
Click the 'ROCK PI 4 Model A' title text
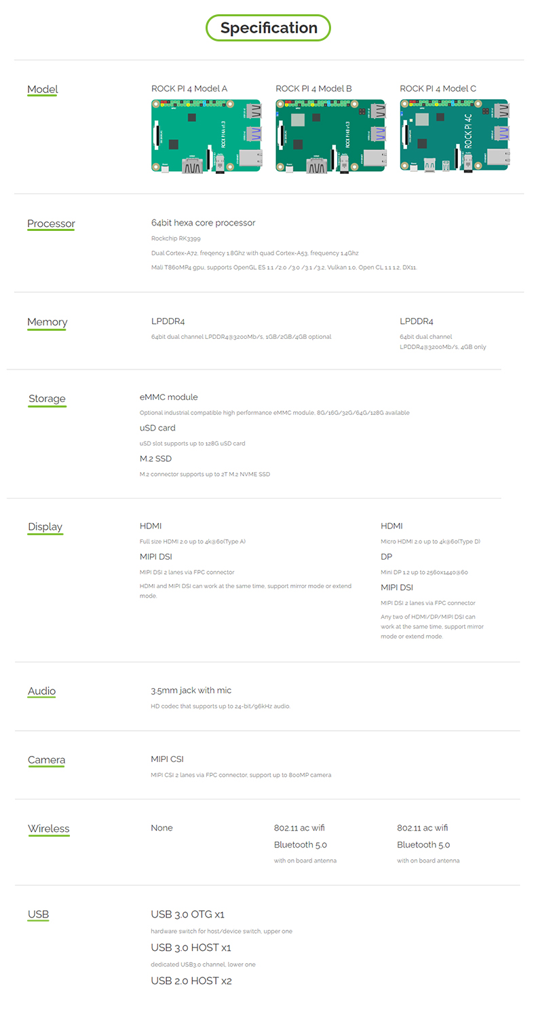click(189, 88)
